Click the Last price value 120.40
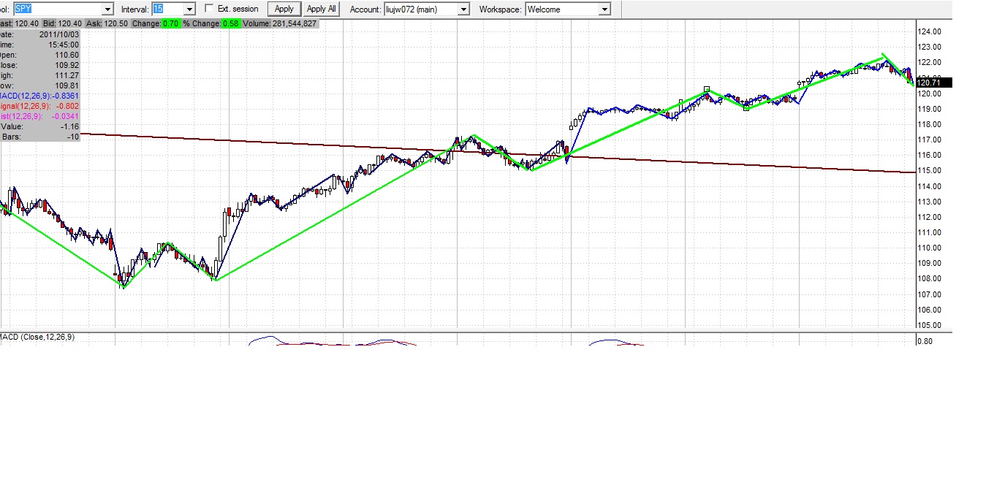 [27, 23]
